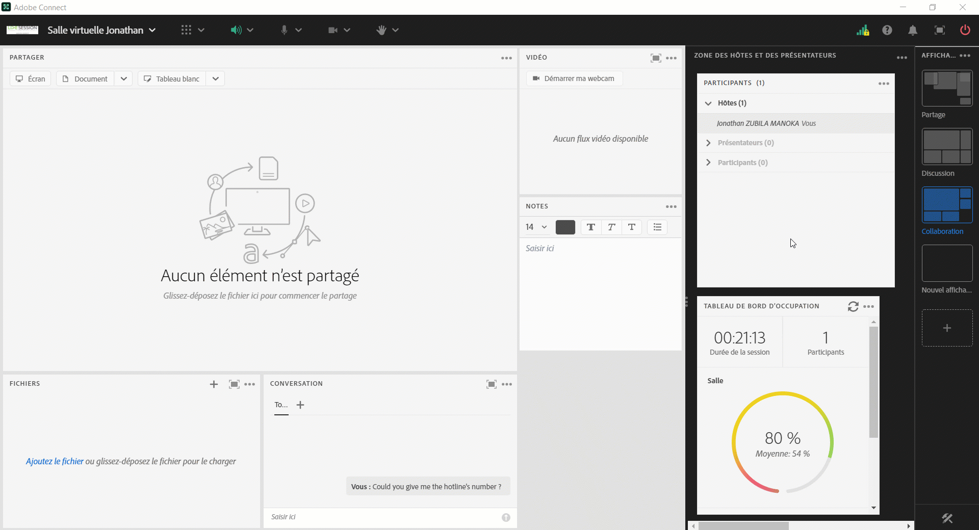Screen dimensions: 979x530
Task: Click Ajoutez le fichier link
Action: pyautogui.click(x=55, y=461)
